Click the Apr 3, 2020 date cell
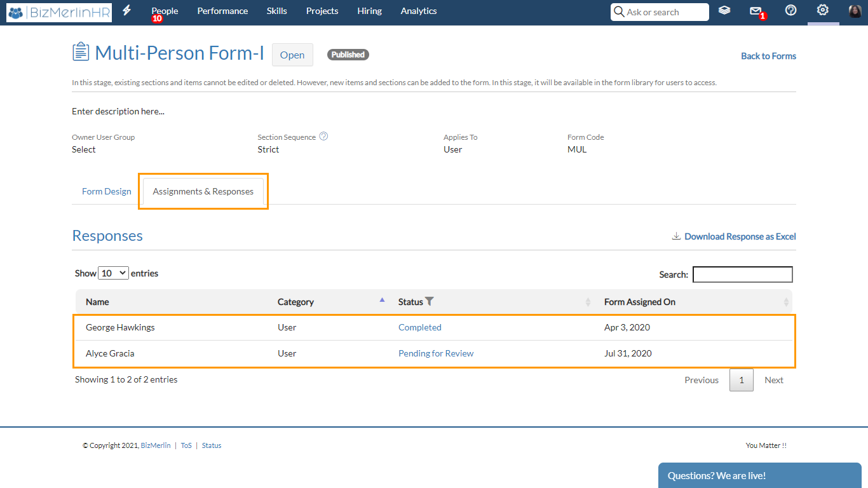Screen dimensions: 868x488 (627, 327)
